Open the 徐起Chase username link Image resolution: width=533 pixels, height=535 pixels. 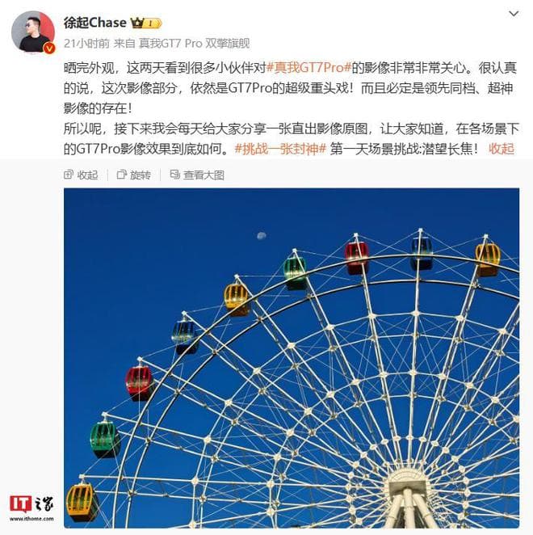94,23
